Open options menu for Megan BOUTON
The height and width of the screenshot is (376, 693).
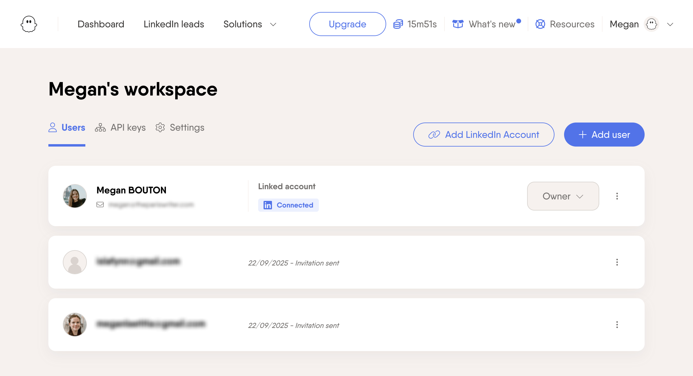point(617,196)
